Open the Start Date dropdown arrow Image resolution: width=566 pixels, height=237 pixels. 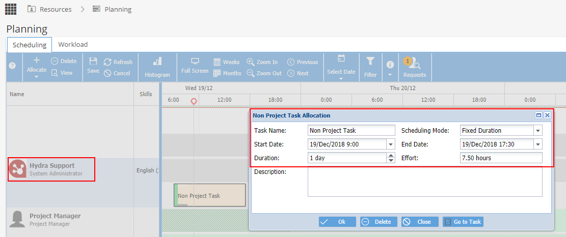click(391, 144)
